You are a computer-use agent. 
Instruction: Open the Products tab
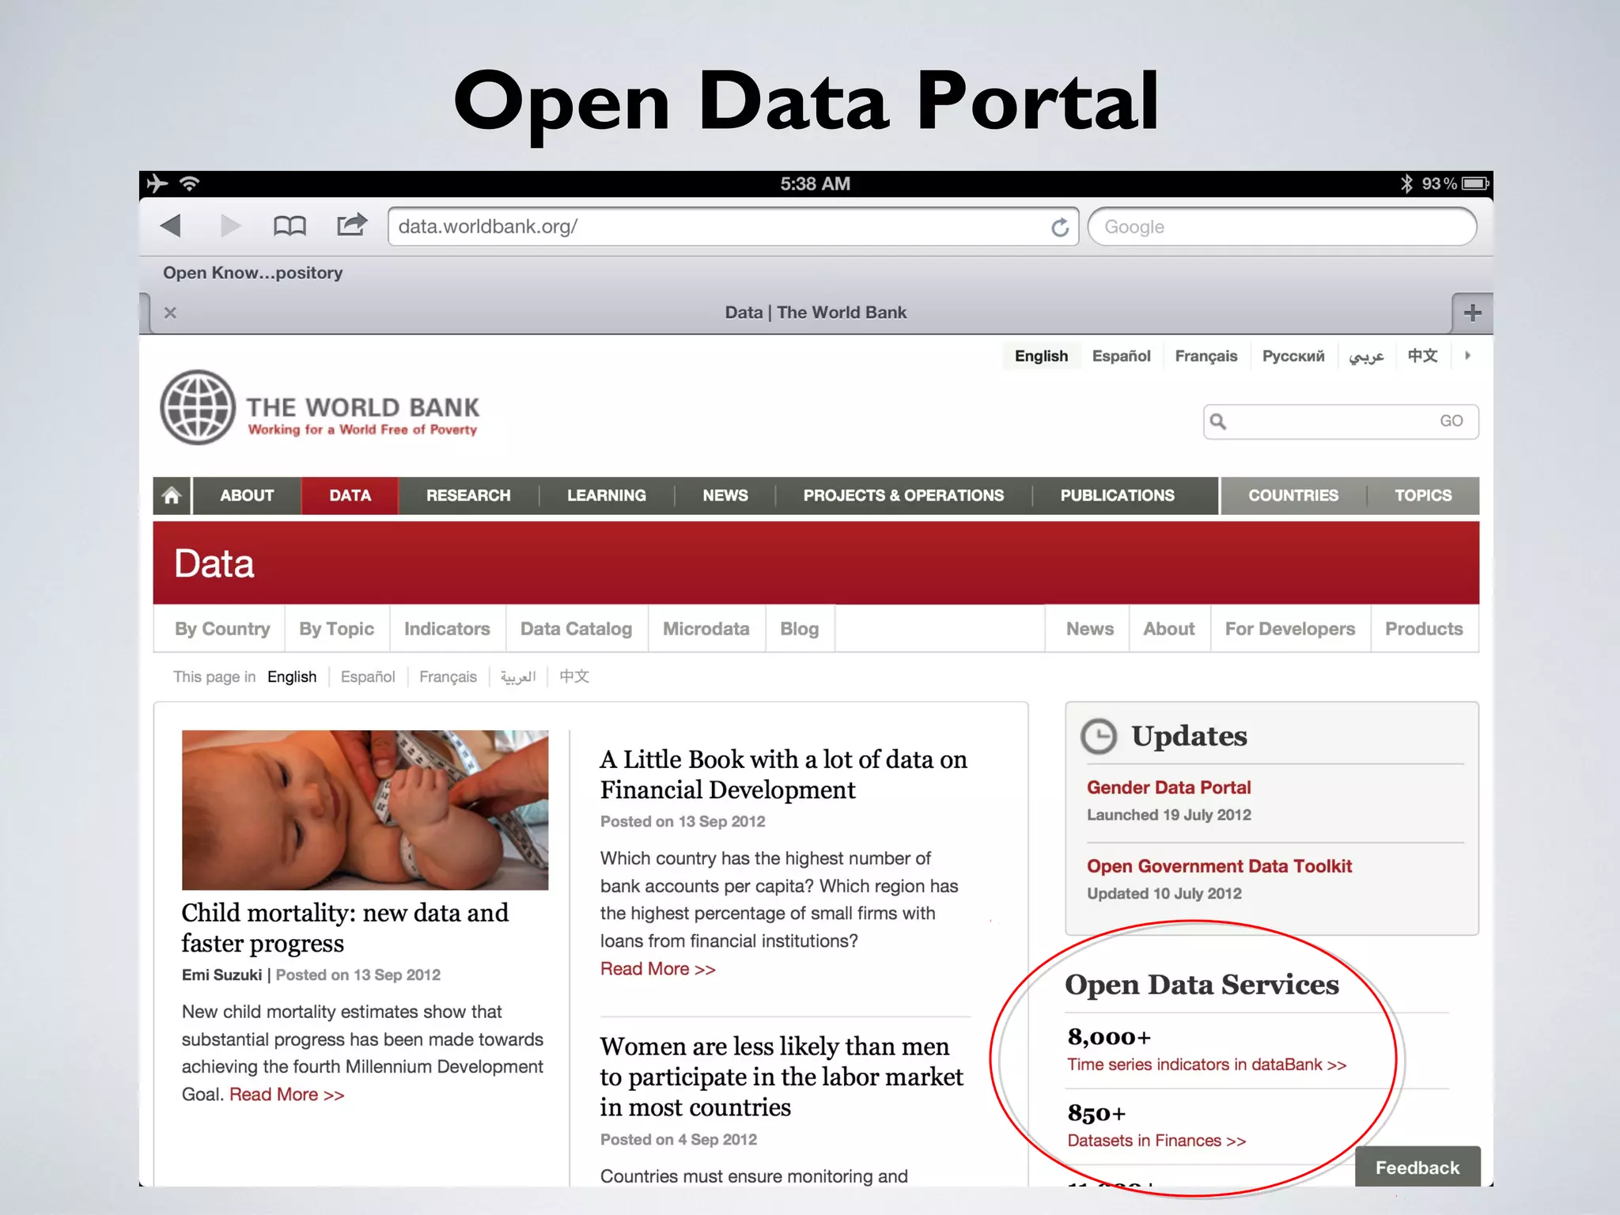1424,629
